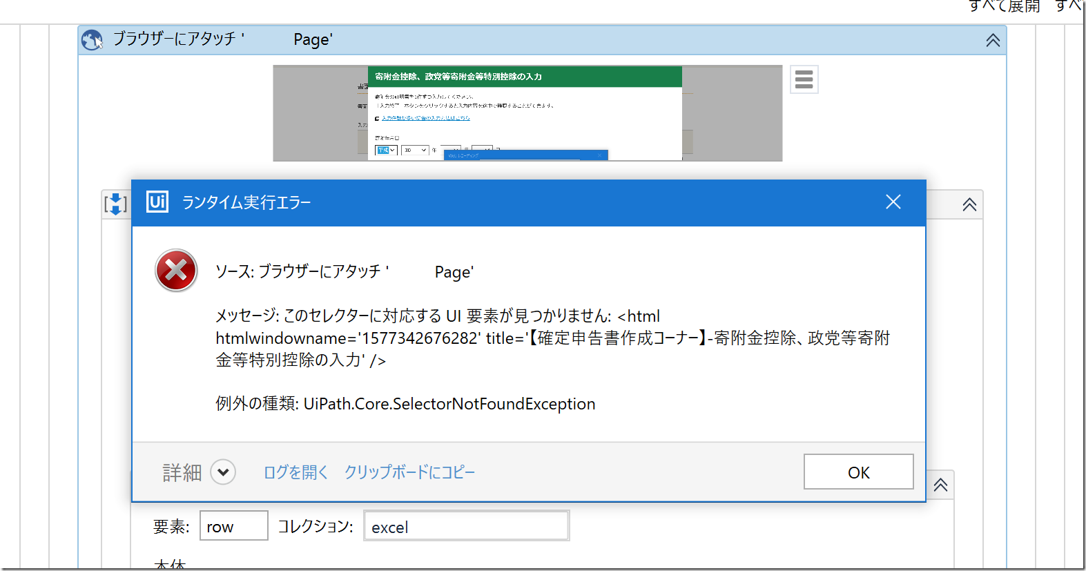Image resolution: width=1086 pixels, height=571 pixels.
Task: Select the ブラウザーにアタッチ activity title text
Action: click(x=222, y=39)
